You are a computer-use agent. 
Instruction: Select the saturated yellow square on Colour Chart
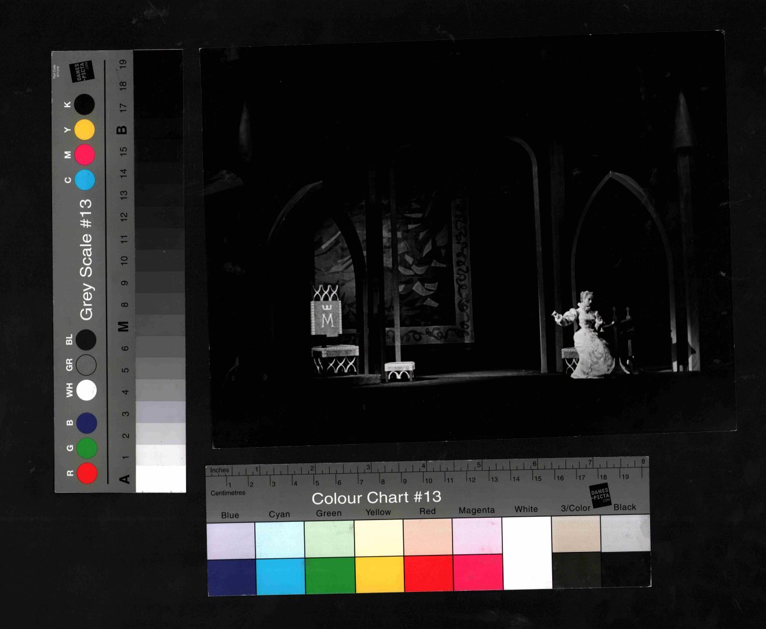pyautogui.click(x=379, y=574)
